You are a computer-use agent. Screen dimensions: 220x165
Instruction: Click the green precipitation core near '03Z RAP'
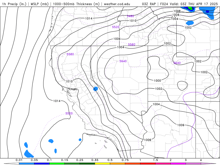[x=190, y=8]
